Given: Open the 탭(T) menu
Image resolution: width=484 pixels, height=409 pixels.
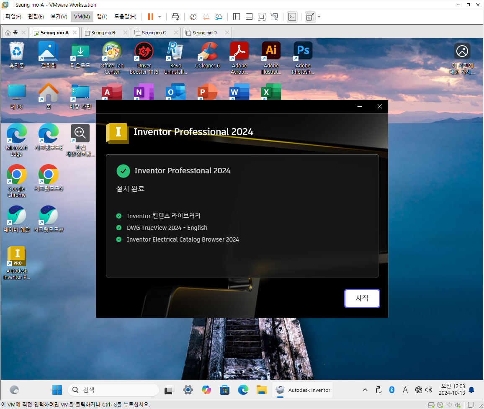Looking at the screenshot, I should pos(102,17).
